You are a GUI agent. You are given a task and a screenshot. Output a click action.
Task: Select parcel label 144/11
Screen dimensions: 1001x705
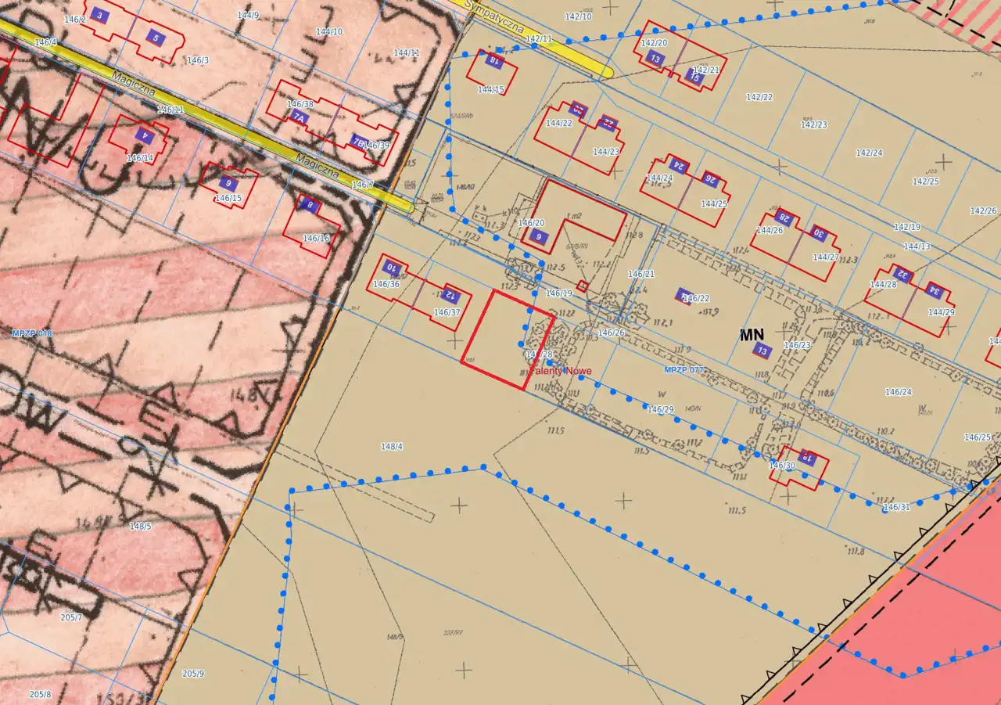(x=407, y=53)
